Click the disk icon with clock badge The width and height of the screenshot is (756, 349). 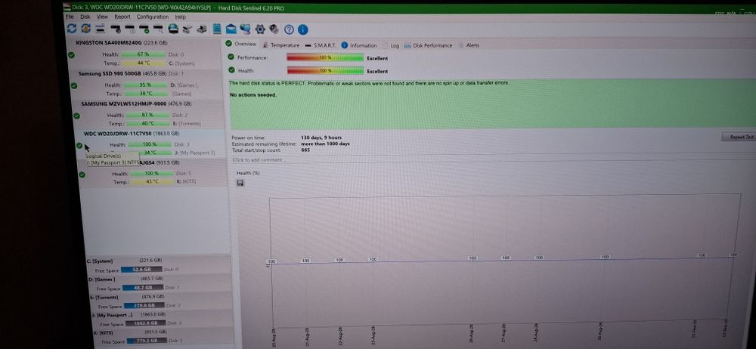click(x=130, y=29)
